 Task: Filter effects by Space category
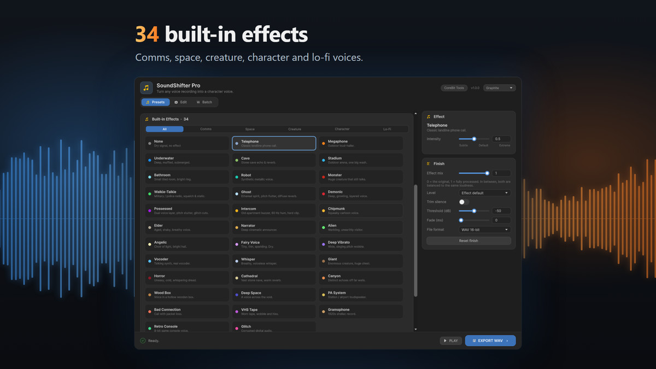pos(250,129)
